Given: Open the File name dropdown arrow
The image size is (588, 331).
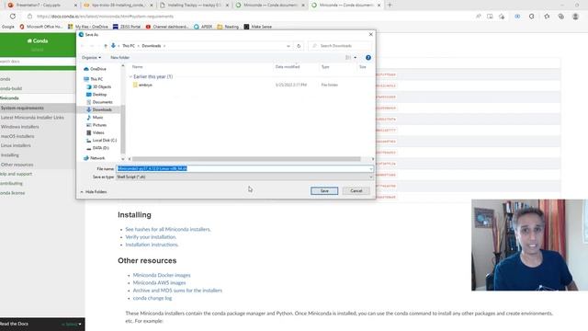Looking at the screenshot, I should point(371,169).
